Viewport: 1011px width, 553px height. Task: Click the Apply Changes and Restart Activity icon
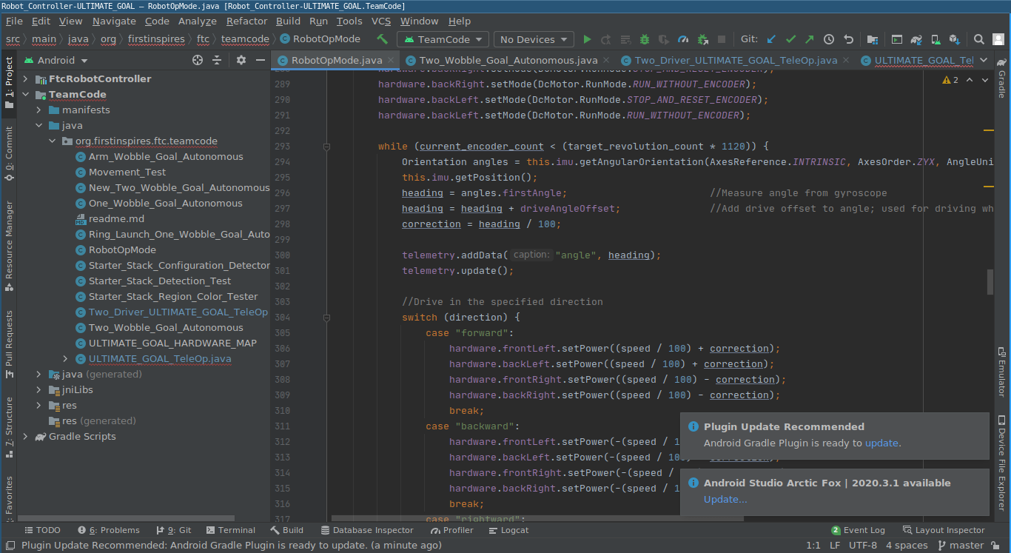(606, 39)
